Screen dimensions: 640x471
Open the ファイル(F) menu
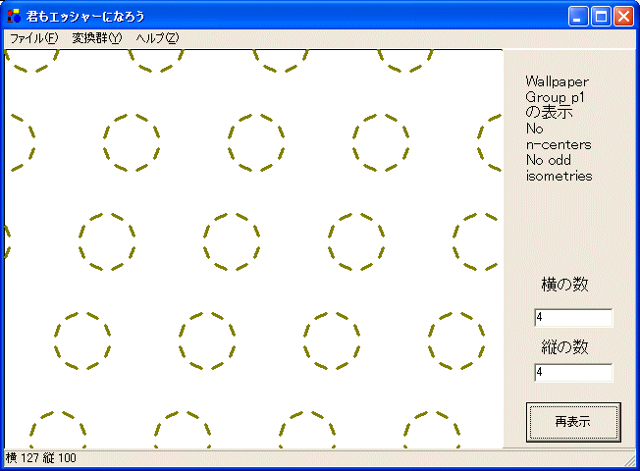coord(34,38)
